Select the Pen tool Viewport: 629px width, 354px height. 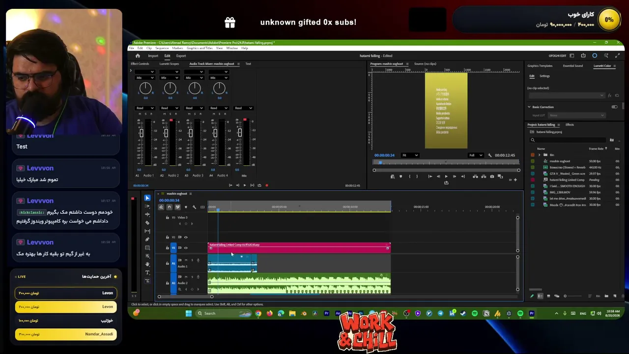click(147, 239)
